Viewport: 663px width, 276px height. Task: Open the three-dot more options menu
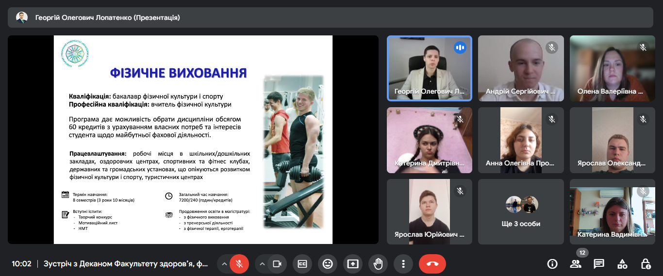click(x=403, y=264)
